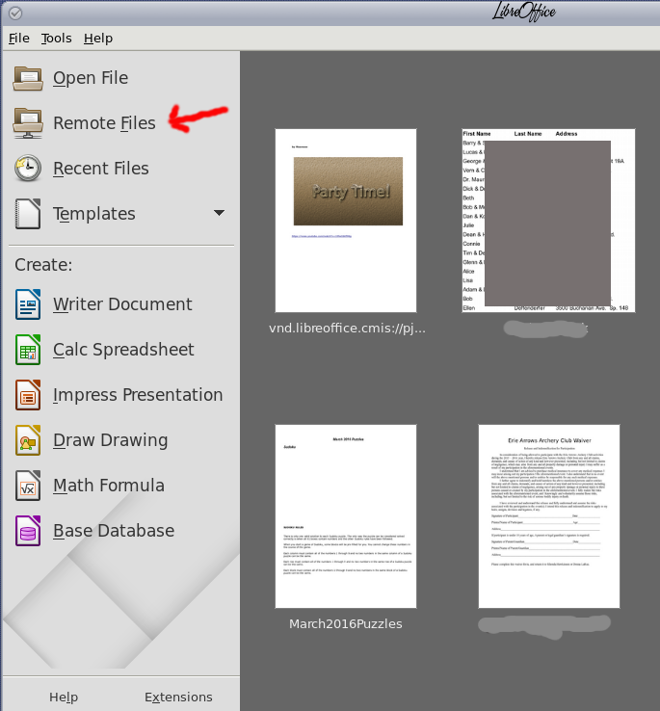The image size is (660, 711).
Task: Open the Party Time document thumbnail
Action: tap(346, 221)
